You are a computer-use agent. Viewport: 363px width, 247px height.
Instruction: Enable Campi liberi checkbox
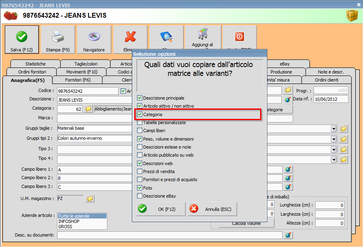pos(139,131)
